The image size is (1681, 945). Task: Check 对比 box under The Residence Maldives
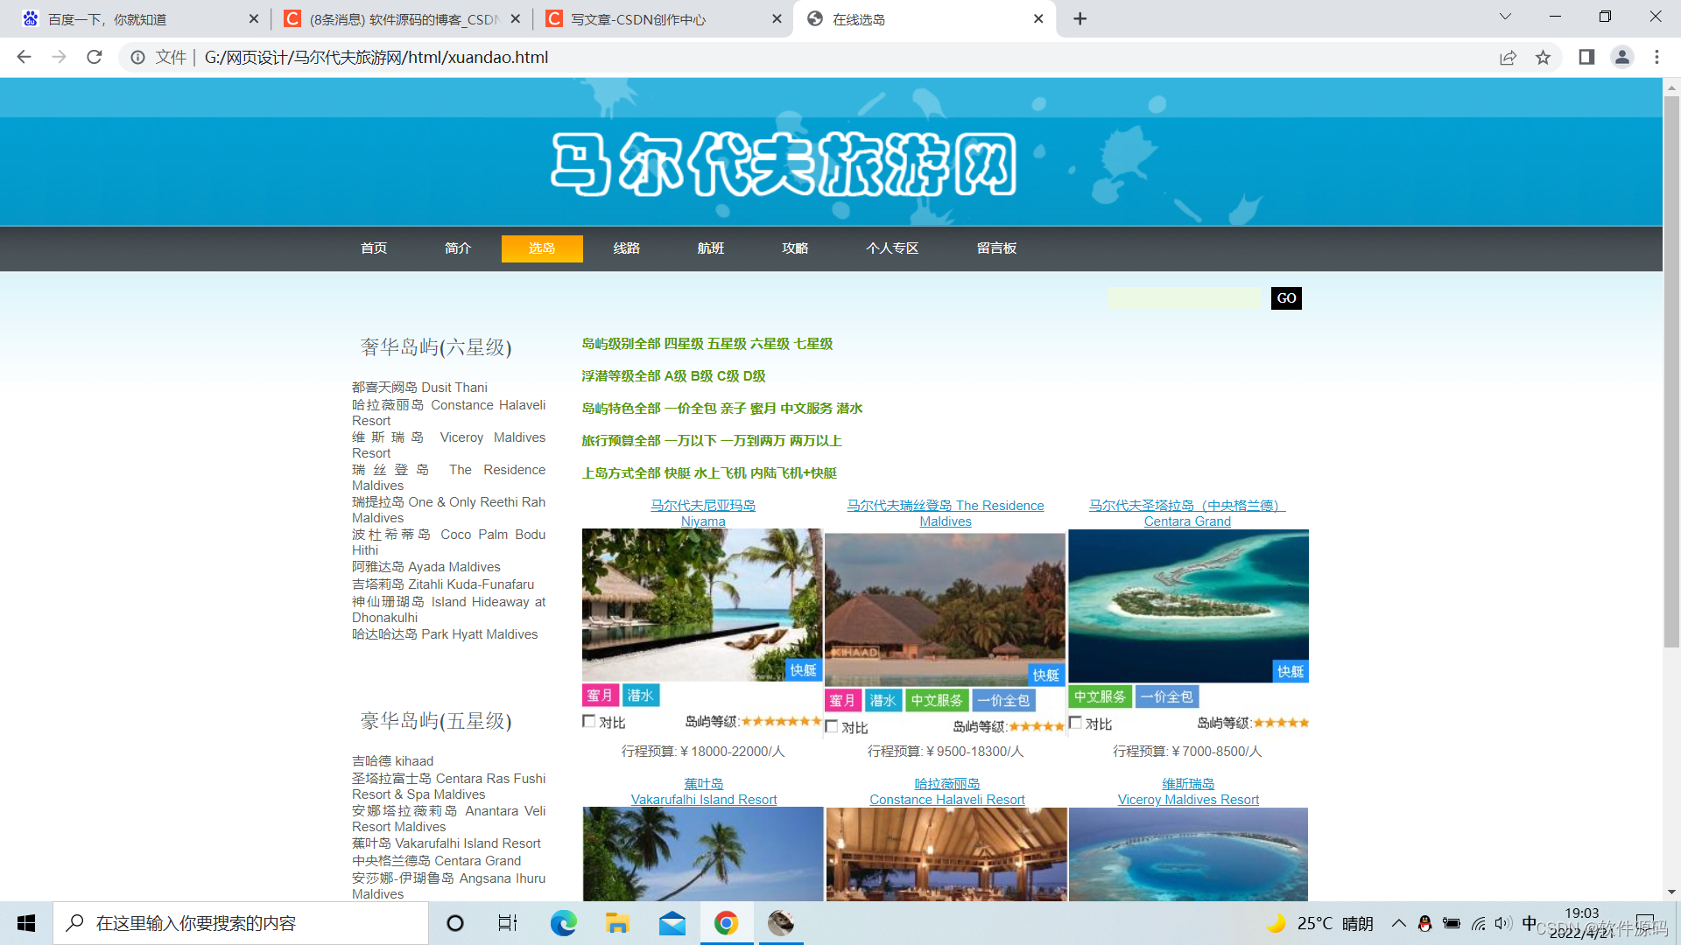coord(832,726)
